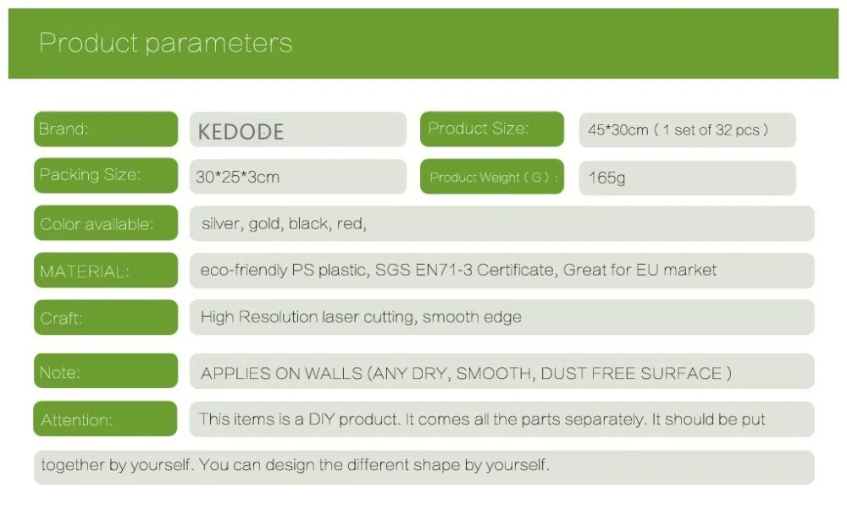Select the Product Weight (G) label
The width and height of the screenshot is (847, 515).
pos(492,177)
